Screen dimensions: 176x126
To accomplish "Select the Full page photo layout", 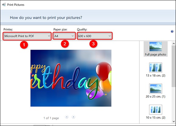I will [156, 49].
